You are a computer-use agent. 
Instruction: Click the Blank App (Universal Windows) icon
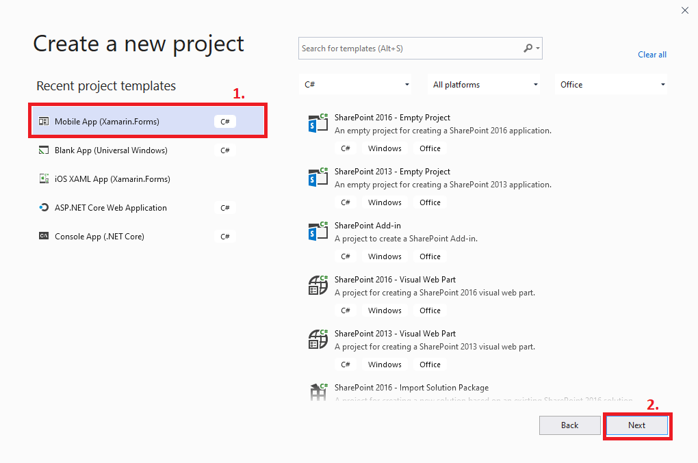(x=43, y=150)
